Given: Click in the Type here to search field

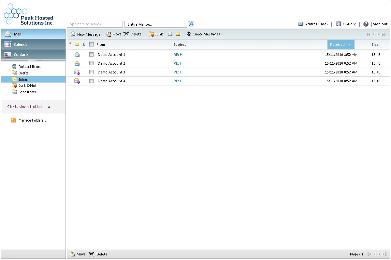Looking at the screenshot, I should pos(95,24).
